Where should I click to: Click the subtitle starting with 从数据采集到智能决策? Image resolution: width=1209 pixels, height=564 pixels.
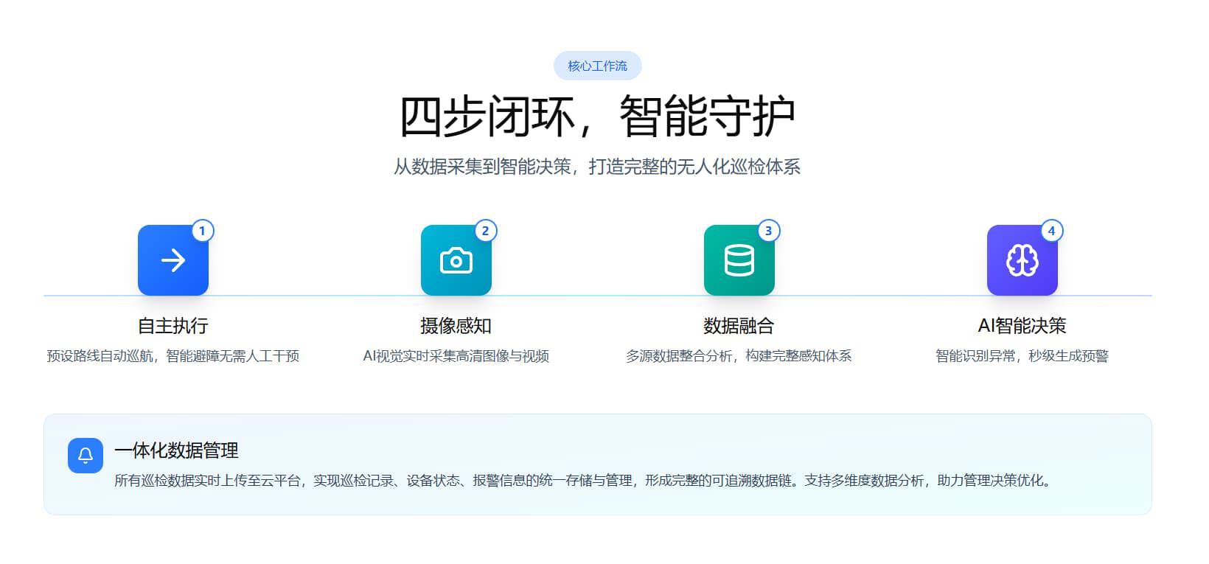tap(597, 167)
